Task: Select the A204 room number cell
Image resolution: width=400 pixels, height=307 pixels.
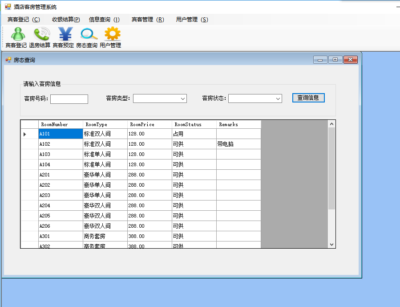Action: pos(61,205)
